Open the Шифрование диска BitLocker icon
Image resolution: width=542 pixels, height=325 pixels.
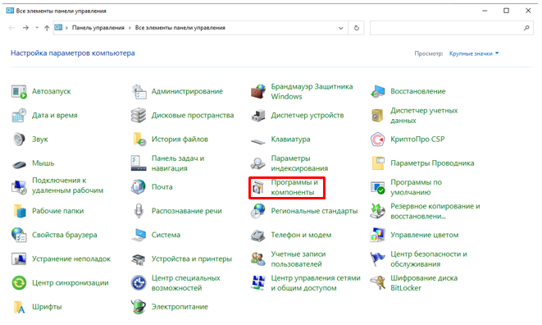[378, 283]
